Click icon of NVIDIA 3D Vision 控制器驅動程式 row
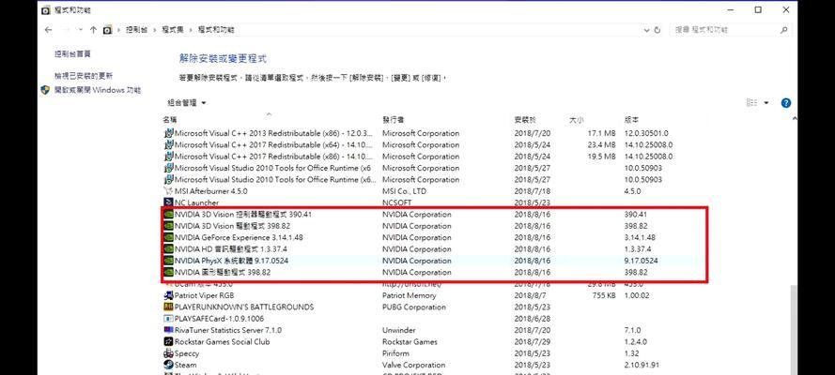Screen dimensions: 835x375 click(x=168, y=215)
